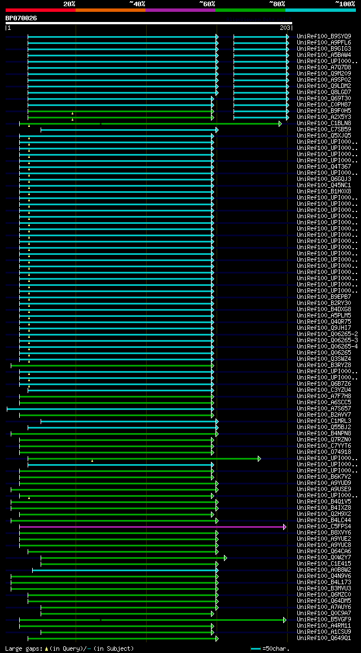361x653 pixels.
Task: Click isoform label UniRef100_Q06265-3
Action: [x=327, y=340]
